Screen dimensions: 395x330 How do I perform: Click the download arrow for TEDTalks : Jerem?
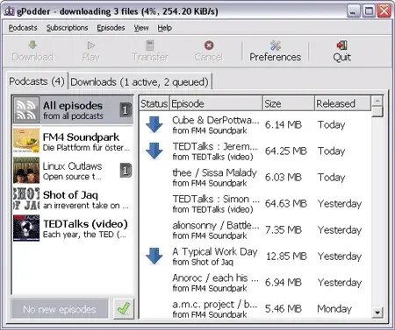click(x=154, y=151)
